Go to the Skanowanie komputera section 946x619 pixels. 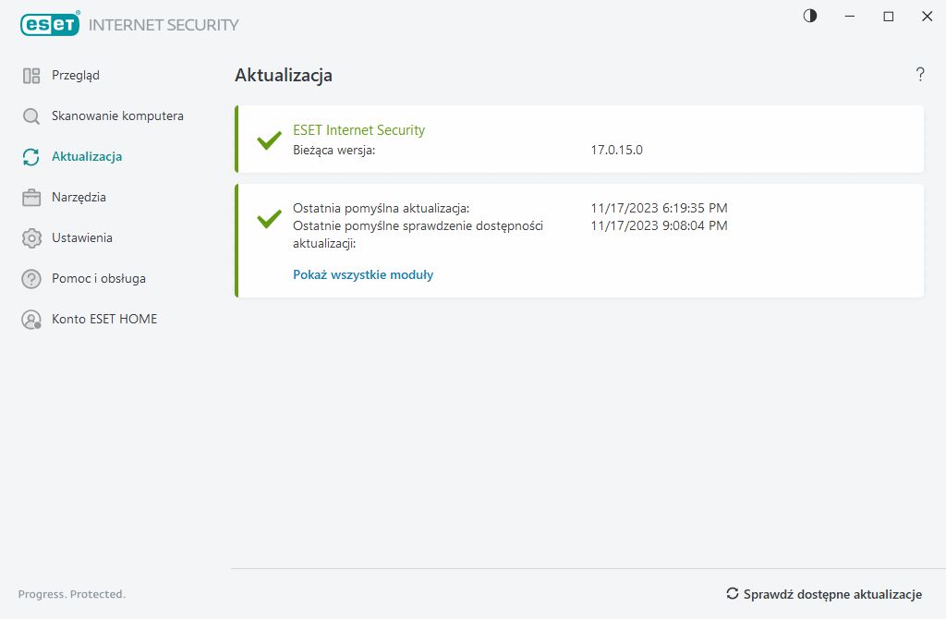pyautogui.click(x=117, y=116)
